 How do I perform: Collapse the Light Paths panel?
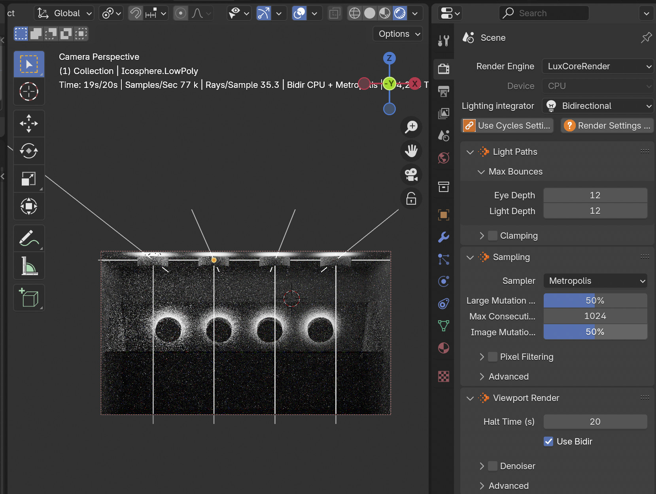tap(470, 152)
